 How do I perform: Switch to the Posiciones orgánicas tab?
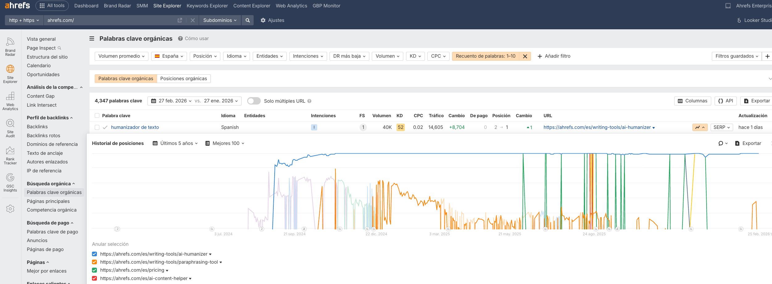[184, 79]
